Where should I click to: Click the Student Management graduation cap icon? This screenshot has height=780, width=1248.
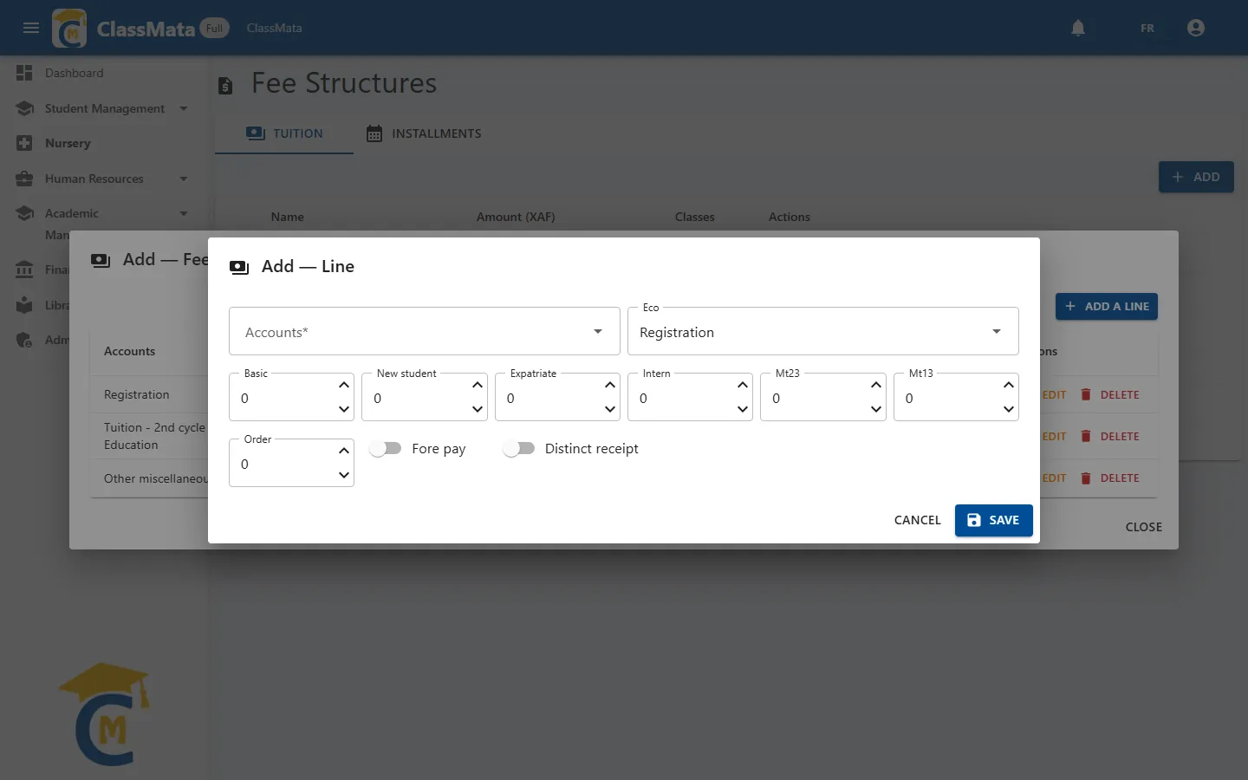coord(24,108)
